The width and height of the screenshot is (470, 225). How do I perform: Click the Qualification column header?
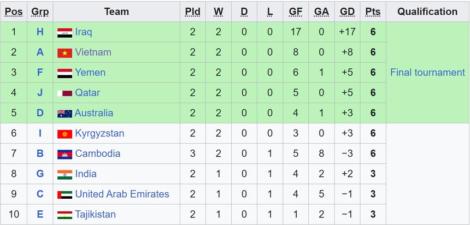[x=427, y=11]
